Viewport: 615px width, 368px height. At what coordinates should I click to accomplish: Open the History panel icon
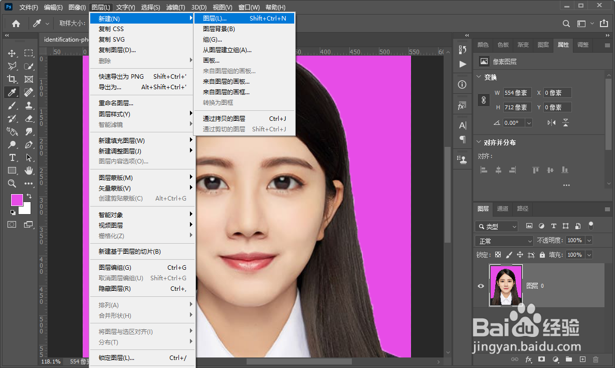pyautogui.click(x=462, y=50)
